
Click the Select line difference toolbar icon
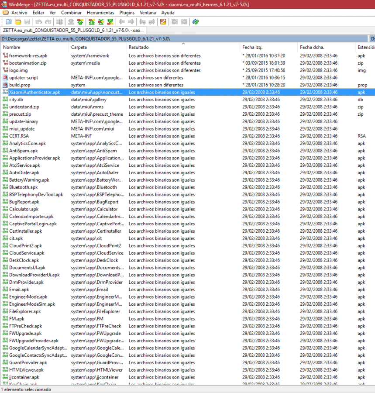59,22
